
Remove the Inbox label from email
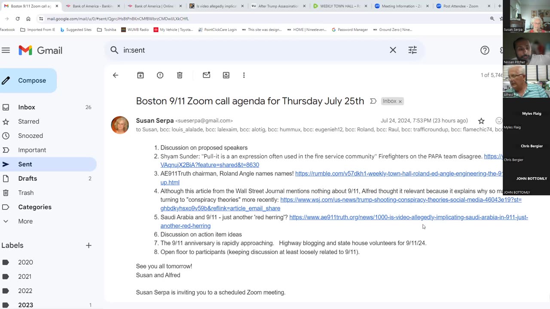(400, 101)
